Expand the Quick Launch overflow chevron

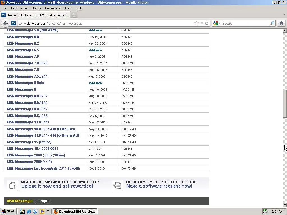tap(48, 211)
